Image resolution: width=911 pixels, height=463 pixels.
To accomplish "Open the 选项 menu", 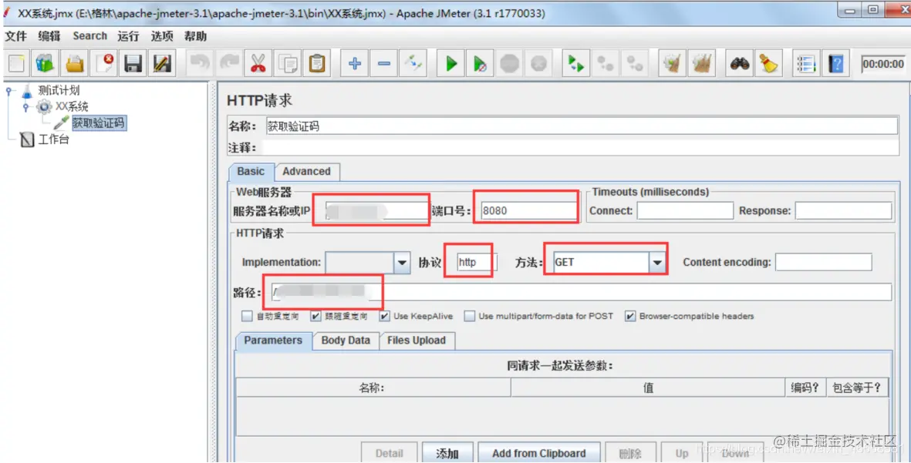I will click(x=161, y=36).
